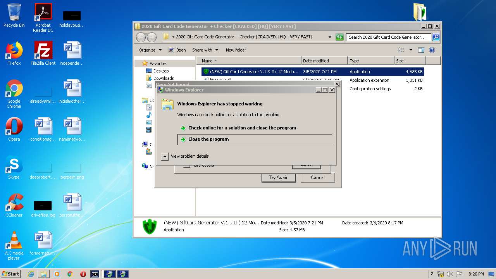
Task: Click the Explorer Forward navigation arrow
Action: (x=152, y=37)
